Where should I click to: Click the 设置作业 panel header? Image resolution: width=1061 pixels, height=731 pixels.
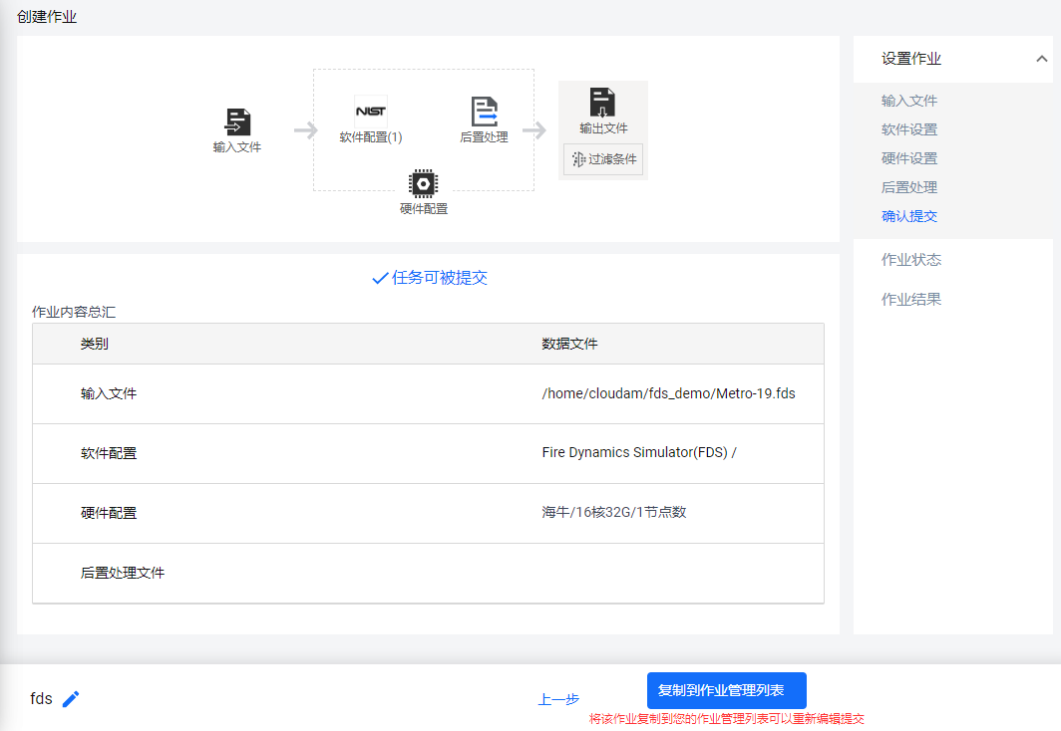pos(952,59)
